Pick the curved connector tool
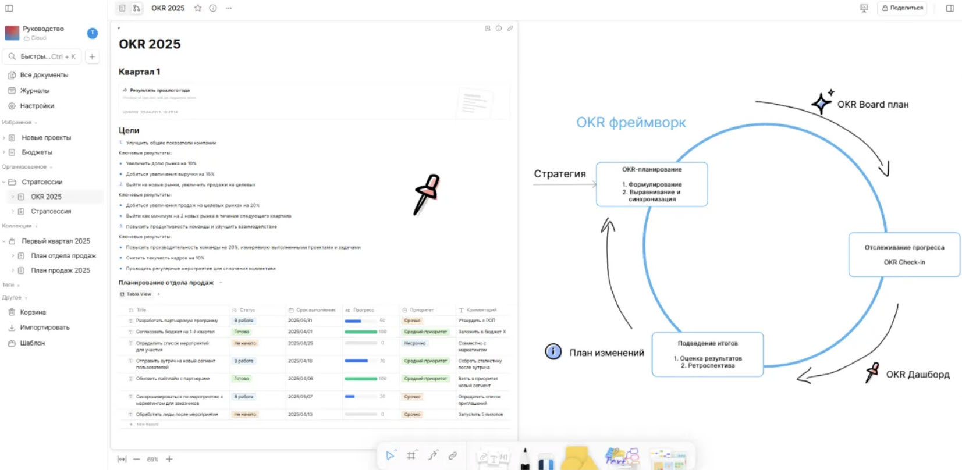 click(x=432, y=455)
